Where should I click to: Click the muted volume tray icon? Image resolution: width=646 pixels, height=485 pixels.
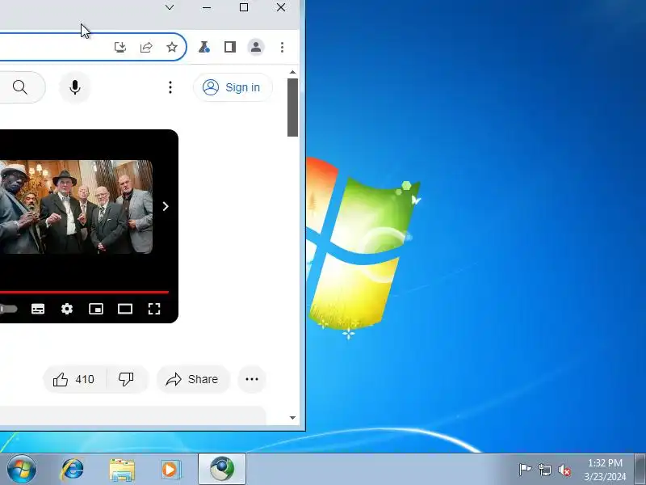tap(564, 470)
